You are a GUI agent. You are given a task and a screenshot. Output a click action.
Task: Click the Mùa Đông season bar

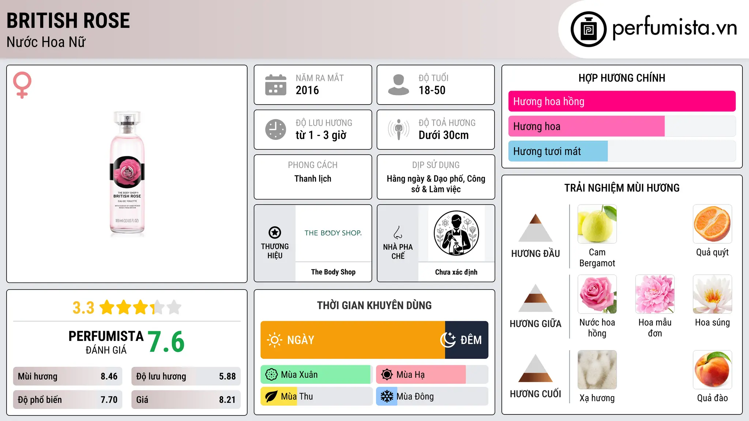pos(432,397)
